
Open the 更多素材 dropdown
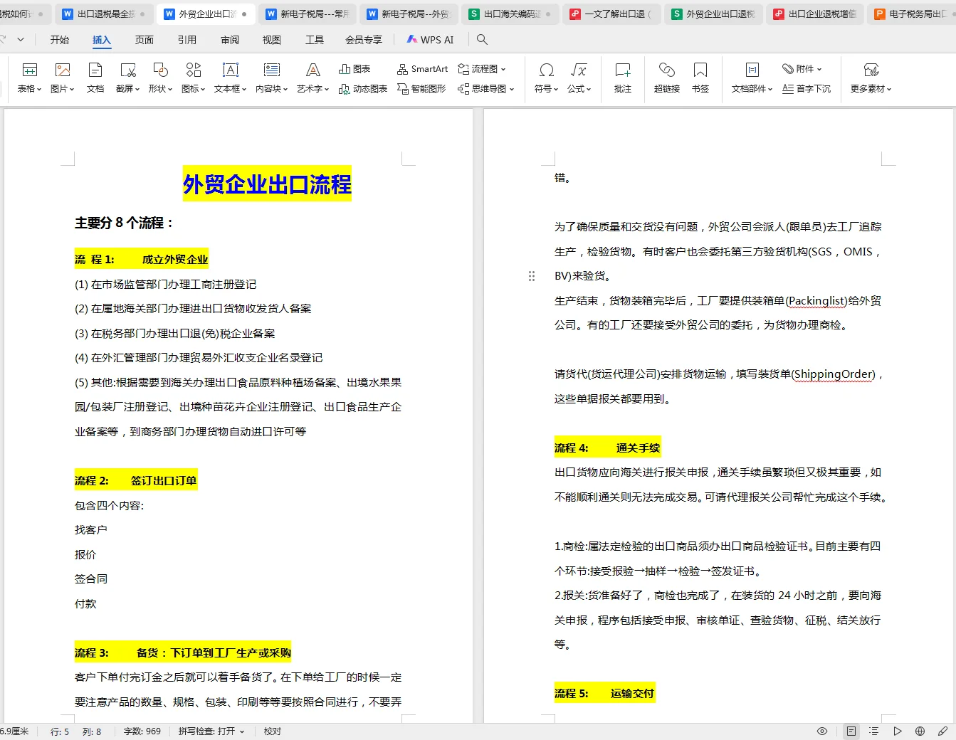871,77
